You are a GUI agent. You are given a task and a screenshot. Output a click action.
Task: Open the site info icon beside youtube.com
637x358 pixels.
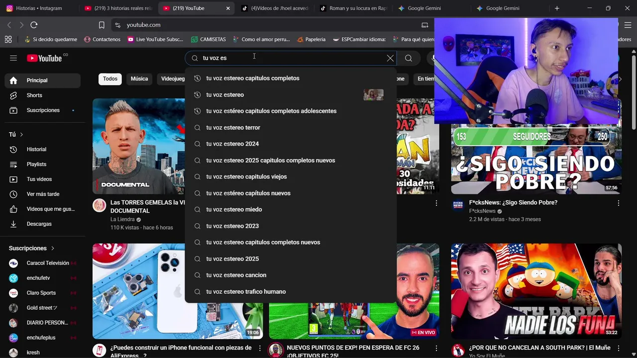117,25
